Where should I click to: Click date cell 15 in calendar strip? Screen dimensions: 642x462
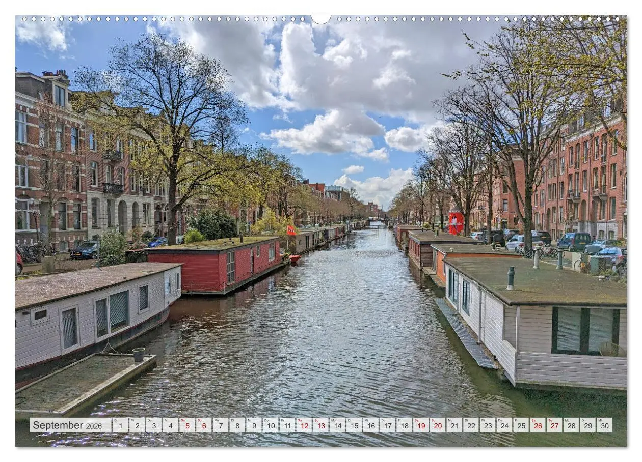click(354, 425)
